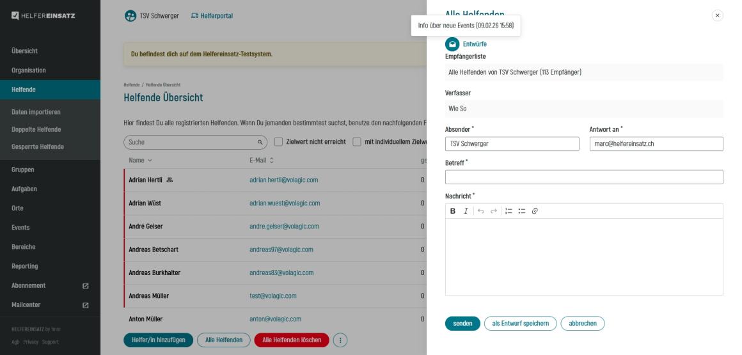
Task: Focus the Suche search field
Action: (x=196, y=142)
